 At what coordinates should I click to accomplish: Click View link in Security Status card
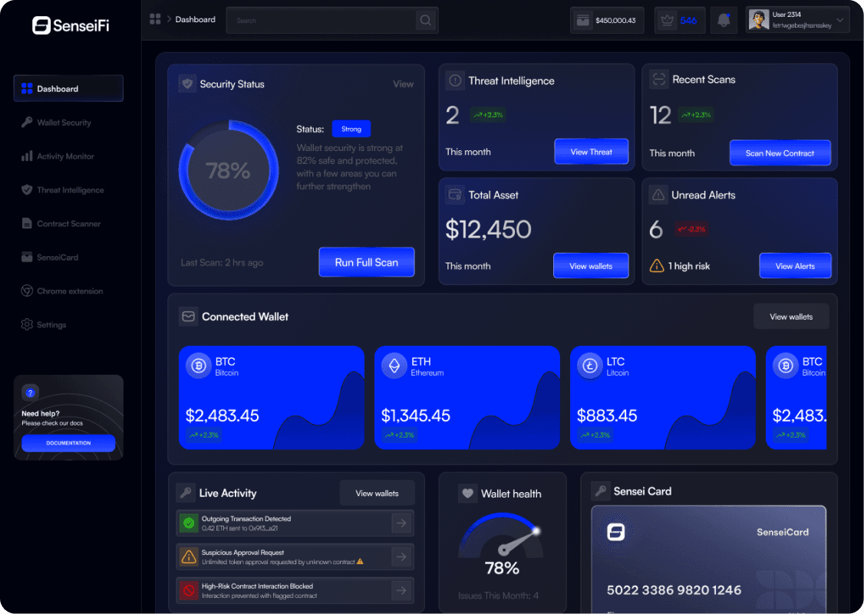click(403, 84)
